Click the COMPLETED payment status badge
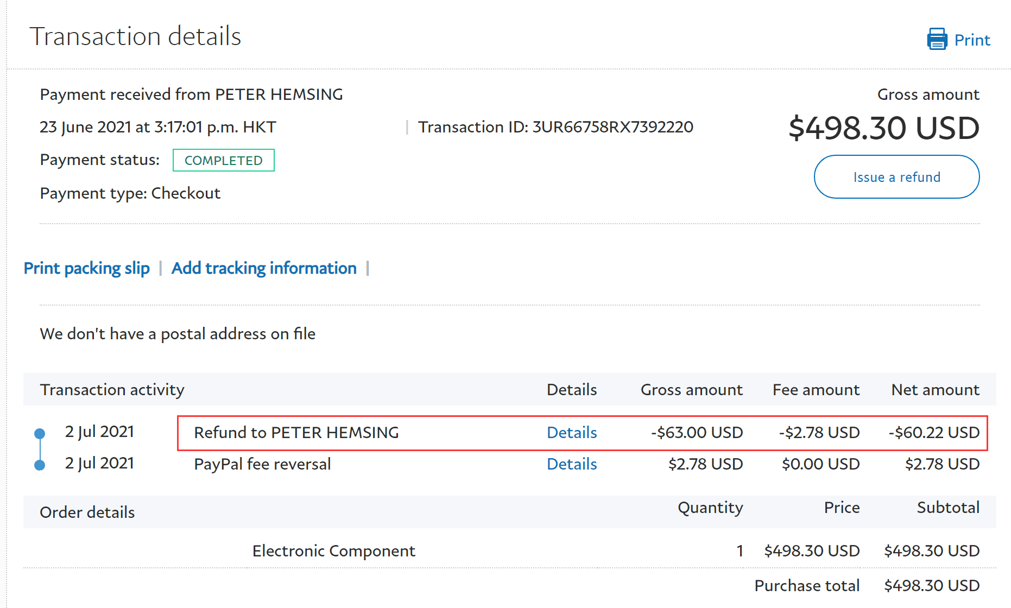This screenshot has width=1011, height=608. pos(223,160)
